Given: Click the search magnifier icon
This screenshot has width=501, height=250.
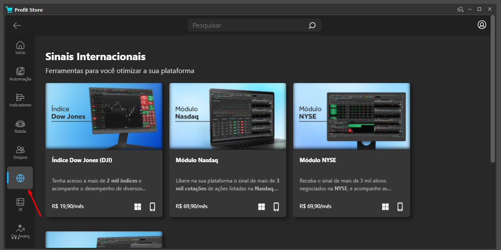Looking at the screenshot, I should [x=312, y=26].
